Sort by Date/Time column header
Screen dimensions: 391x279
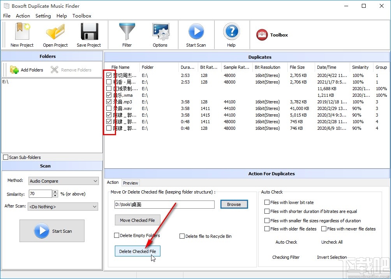click(x=332, y=67)
